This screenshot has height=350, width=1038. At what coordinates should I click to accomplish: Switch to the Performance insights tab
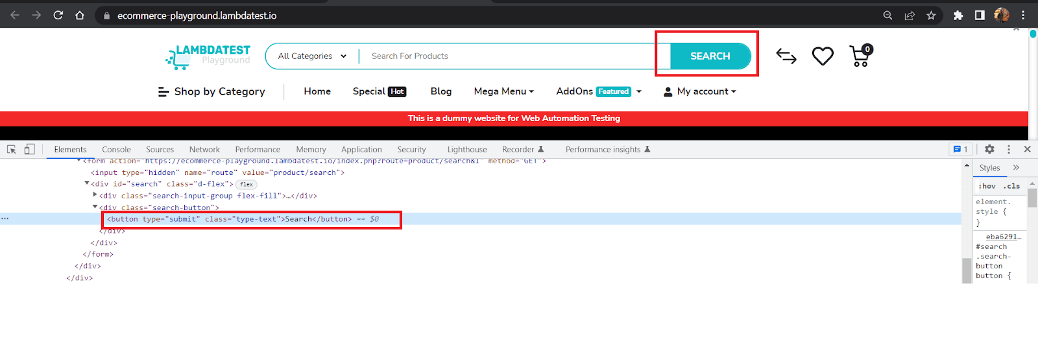(x=608, y=150)
